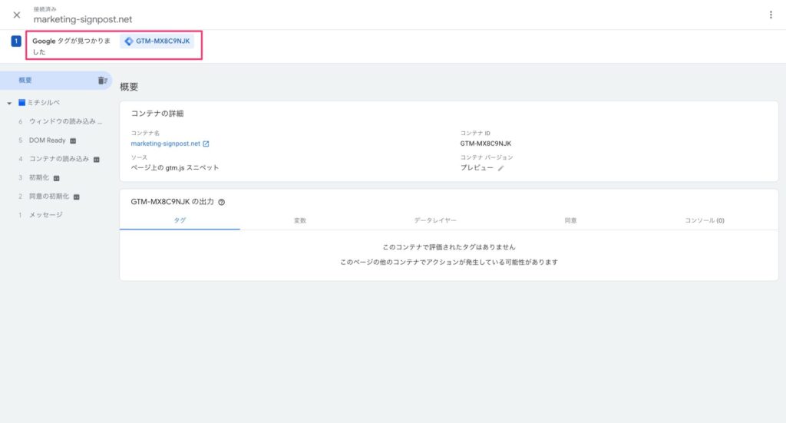786x423 pixels.
Task: Switch to the 変数 tab
Action: click(x=299, y=220)
